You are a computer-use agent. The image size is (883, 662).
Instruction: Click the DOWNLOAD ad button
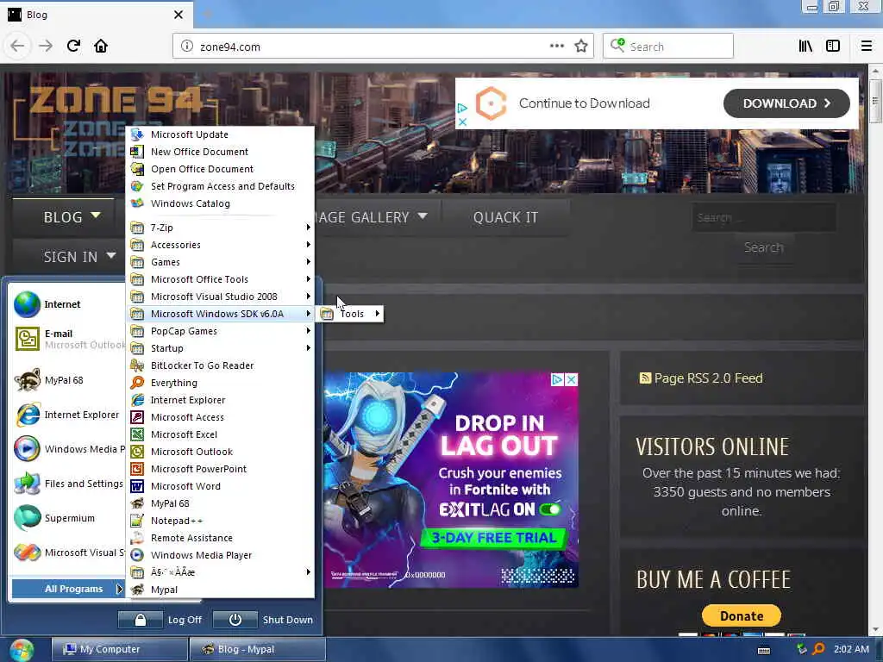[786, 103]
